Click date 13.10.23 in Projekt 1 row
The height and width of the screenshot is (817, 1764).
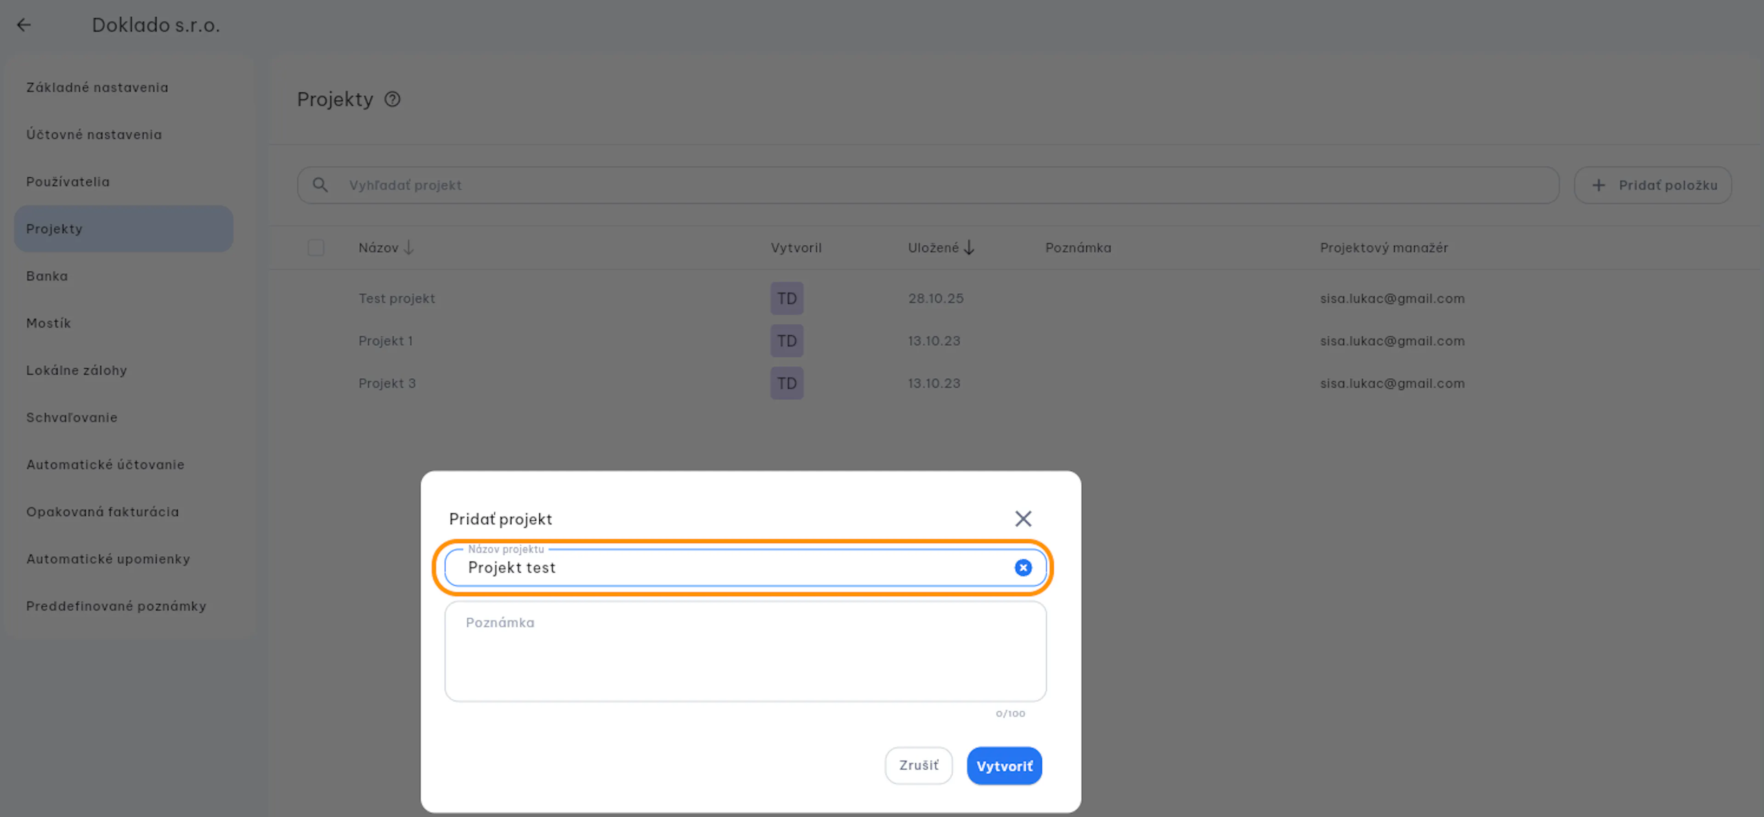934,341
